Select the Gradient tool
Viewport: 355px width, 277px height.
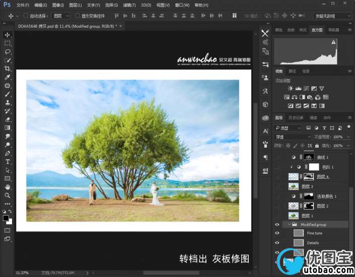(7, 128)
